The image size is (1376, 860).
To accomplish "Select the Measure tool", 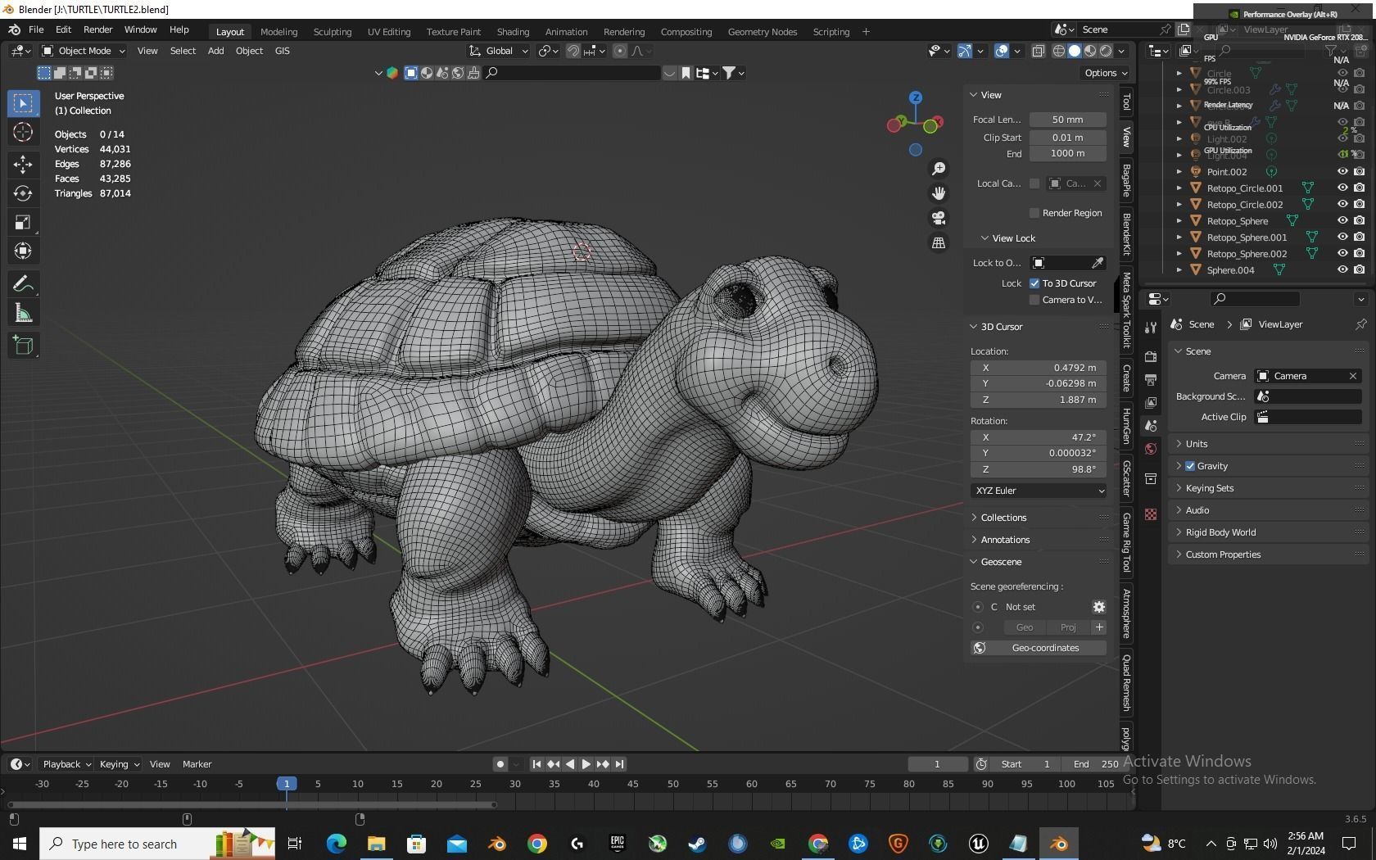I will [x=23, y=313].
